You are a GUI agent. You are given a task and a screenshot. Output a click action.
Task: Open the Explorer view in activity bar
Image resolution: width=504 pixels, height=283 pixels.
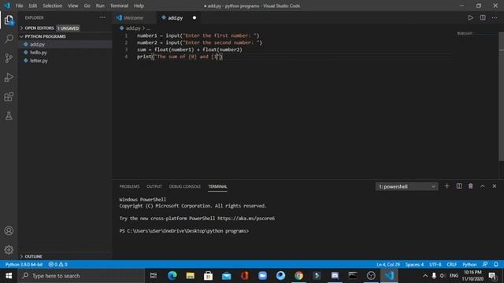click(9, 20)
